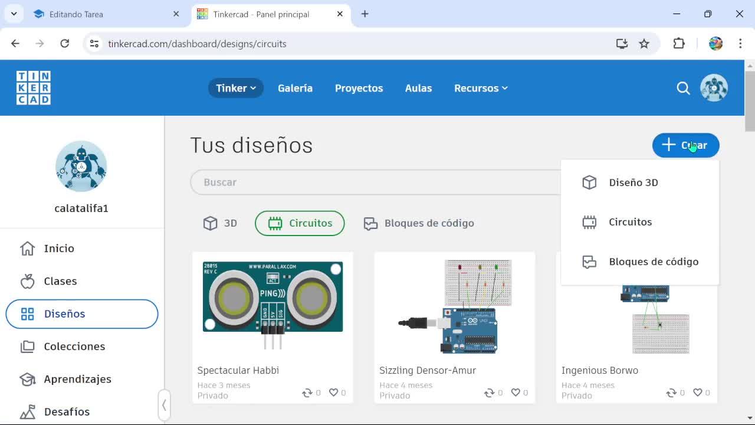Select the Circuitos filter tab
Viewport: 755px width, 425px height.
point(300,223)
